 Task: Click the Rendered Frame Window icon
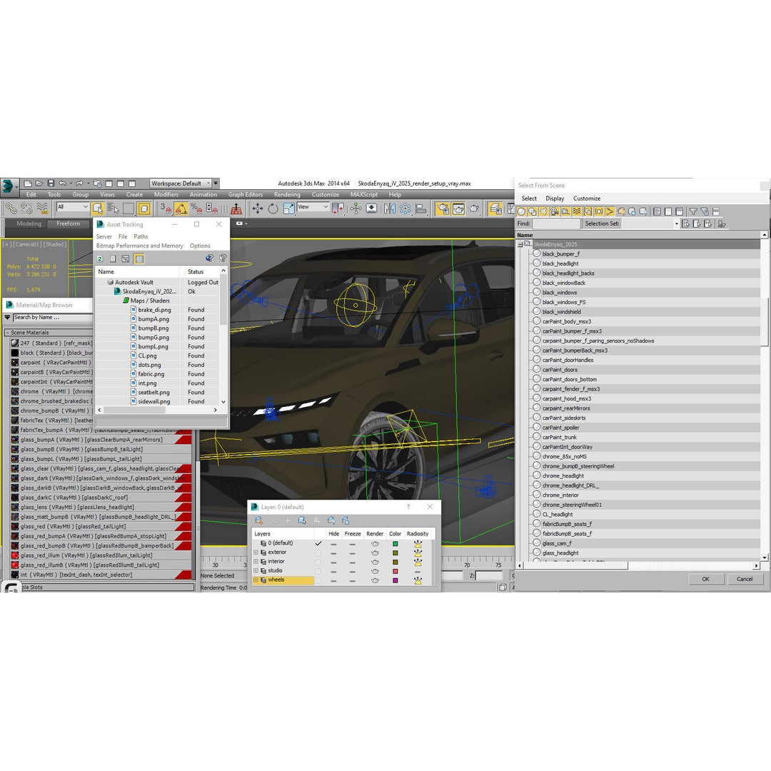(x=458, y=208)
